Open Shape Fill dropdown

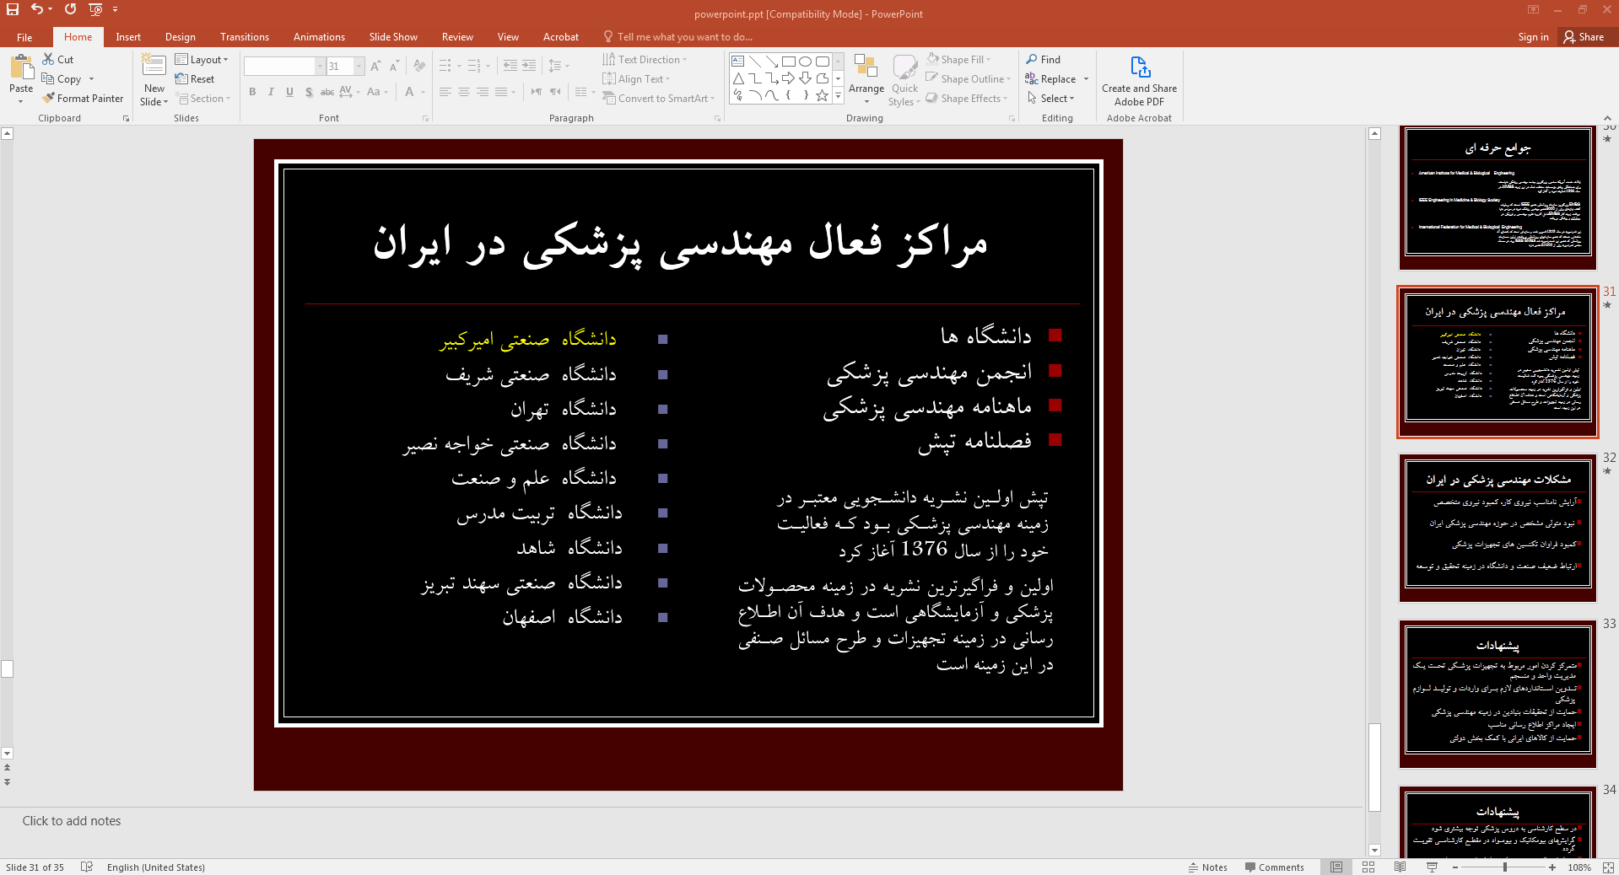pyautogui.click(x=959, y=59)
